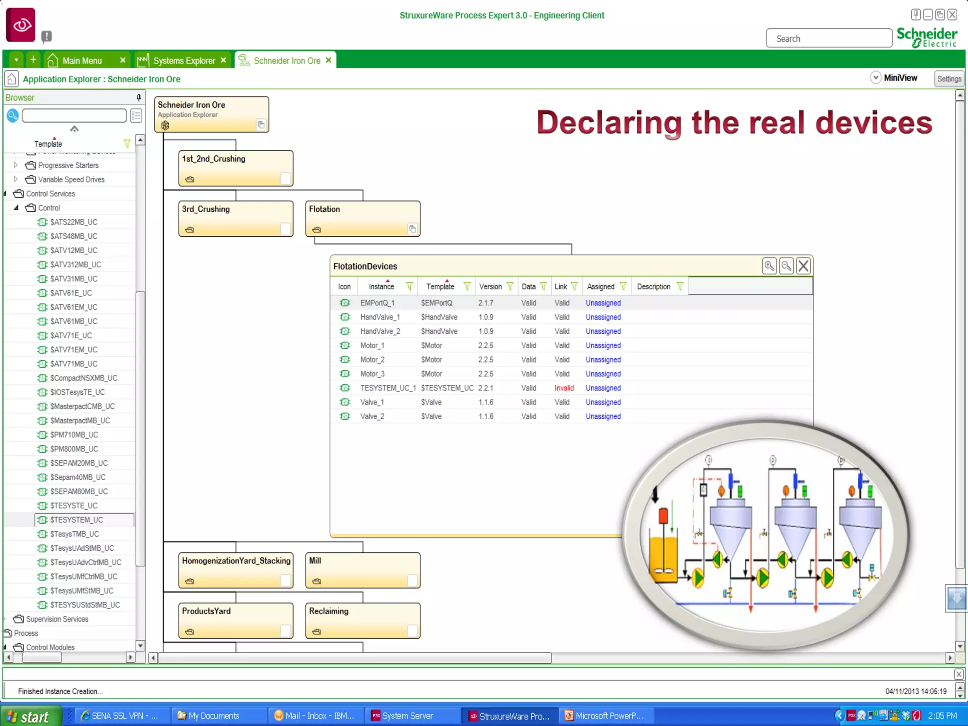The image size is (968, 726).
Task: Click Unassigned link for TESYSTEM_UC_1
Action: [x=603, y=388]
